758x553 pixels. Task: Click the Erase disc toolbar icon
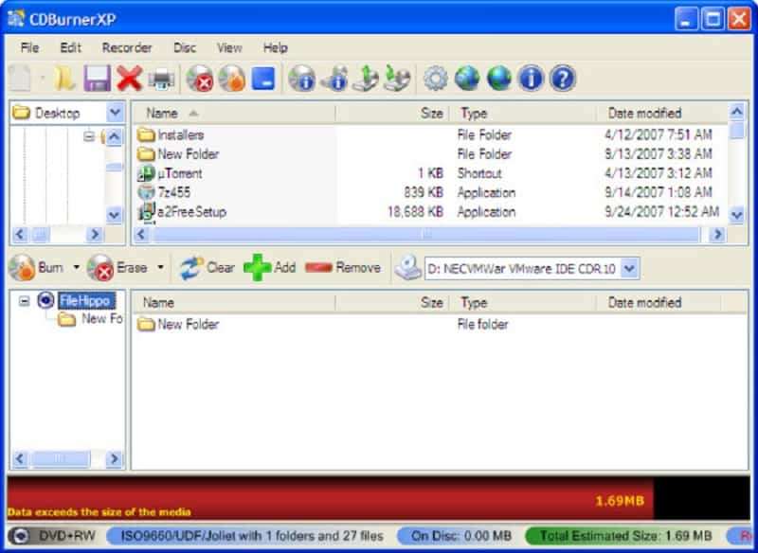point(201,79)
